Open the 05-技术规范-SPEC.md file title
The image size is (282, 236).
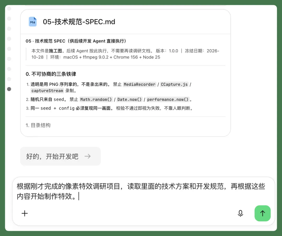click(x=79, y=22)
